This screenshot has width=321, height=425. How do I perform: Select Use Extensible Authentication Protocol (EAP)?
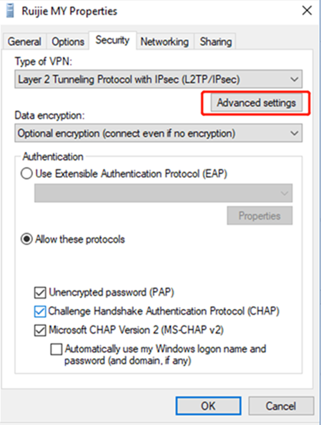(24, 174)
